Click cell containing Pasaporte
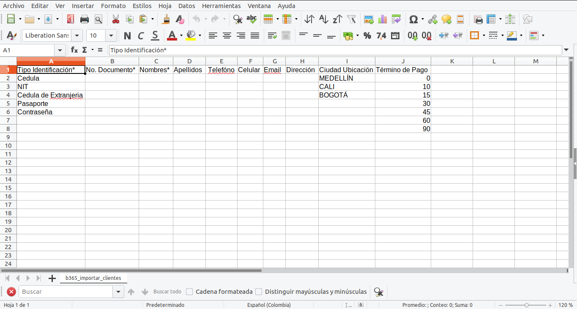 pyautogui.click(x=51, y=103)
